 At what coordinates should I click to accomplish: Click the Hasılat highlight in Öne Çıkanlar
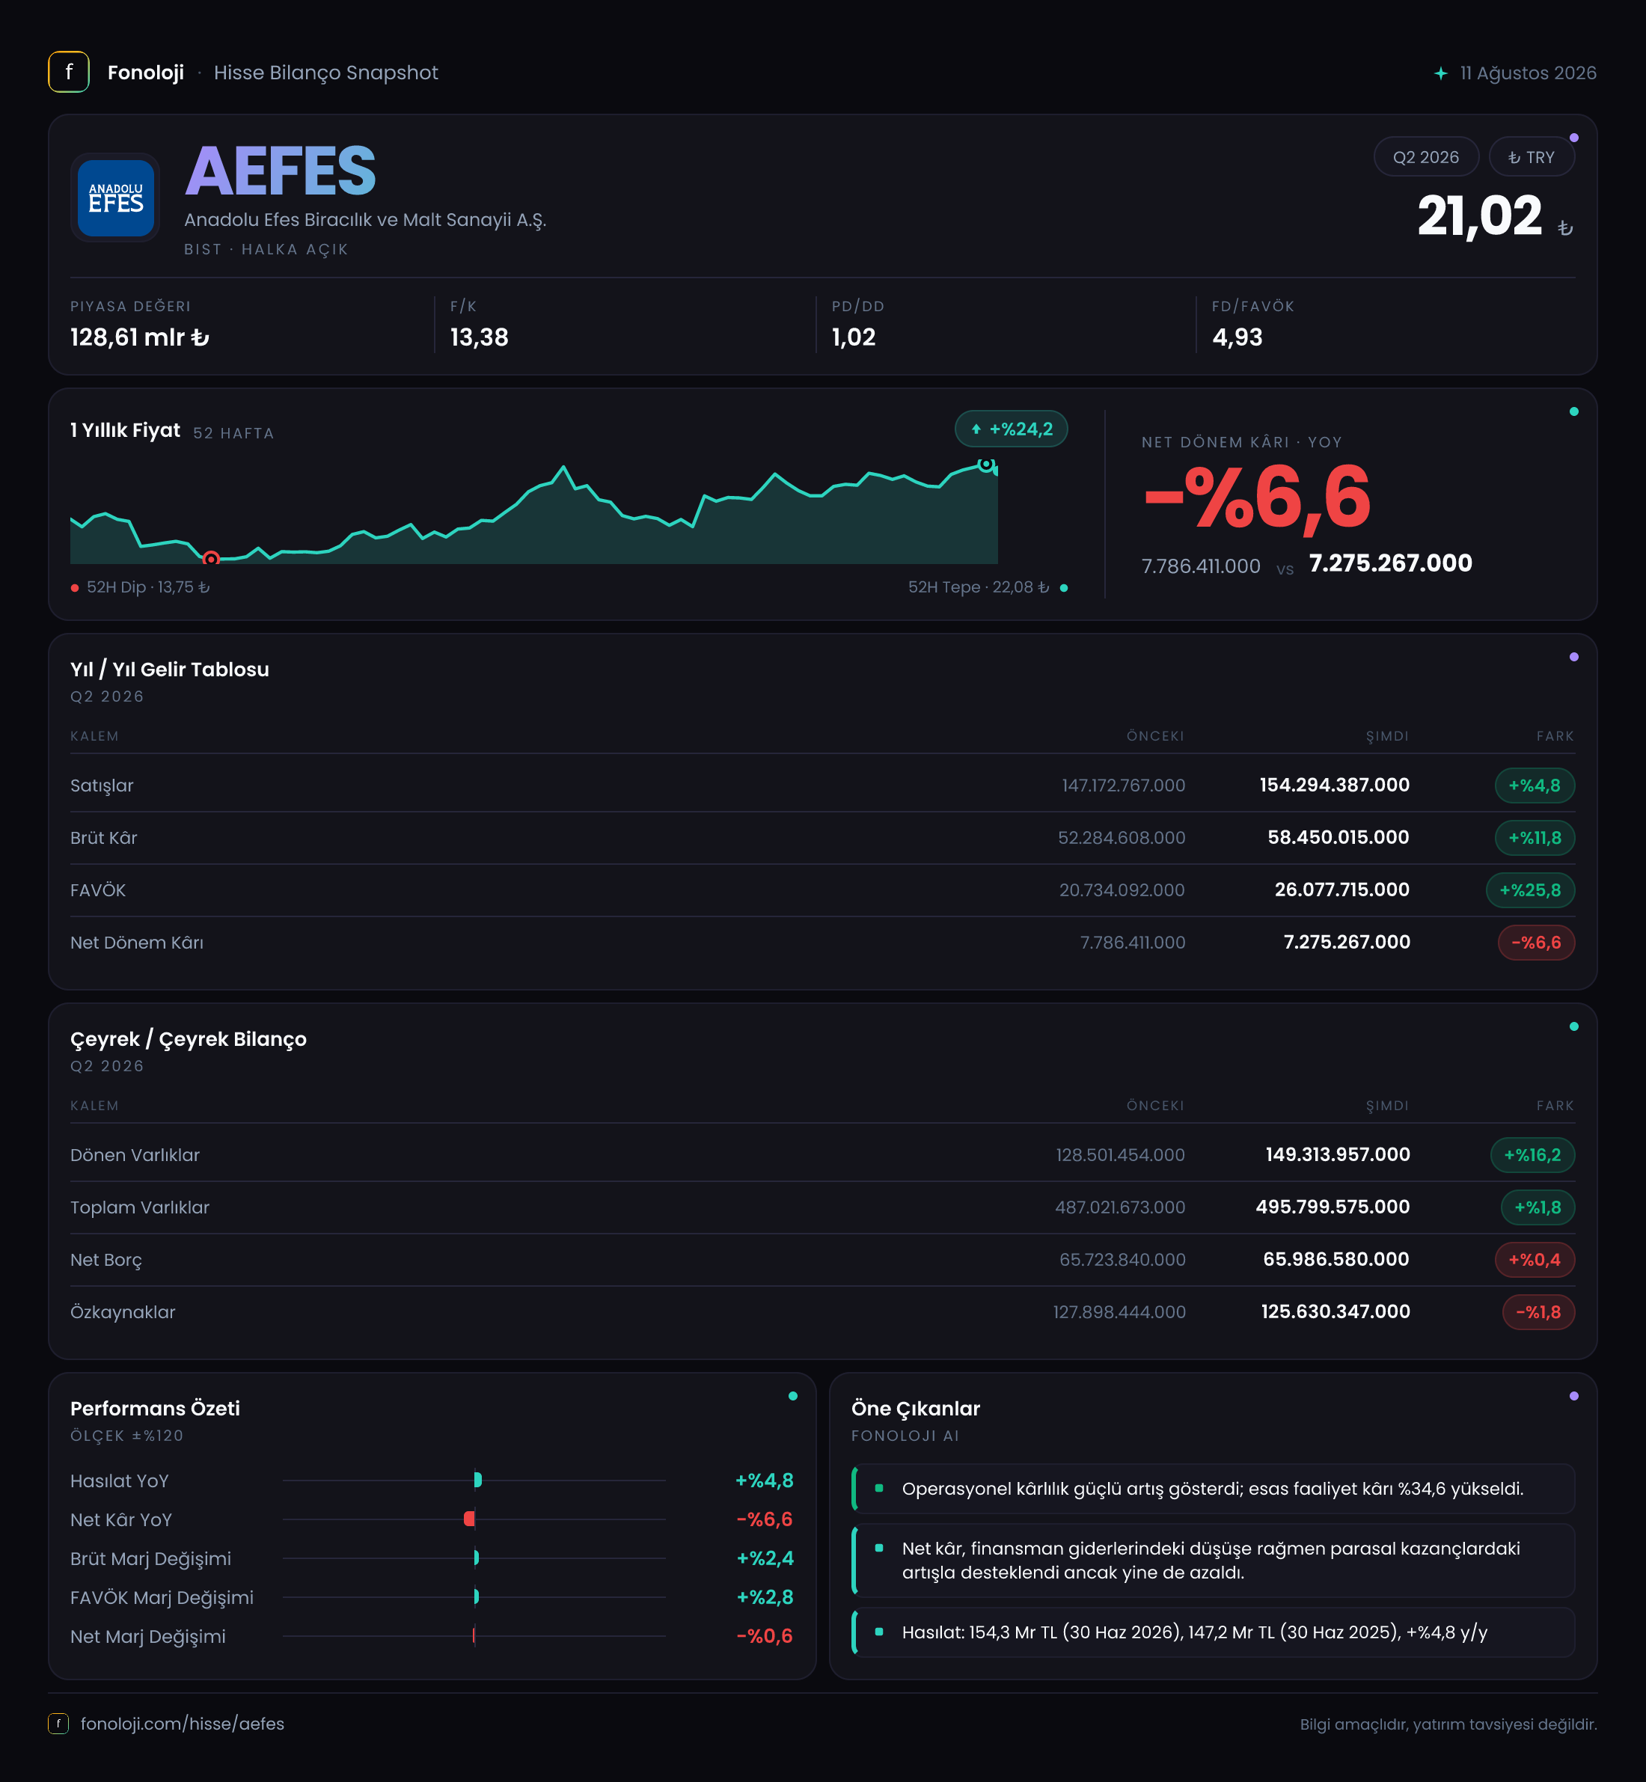click(1213, 1632)
